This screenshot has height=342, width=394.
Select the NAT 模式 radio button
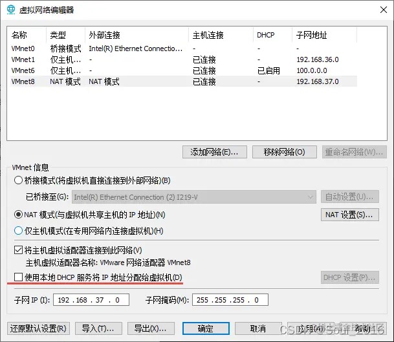[x=18, y=215]
